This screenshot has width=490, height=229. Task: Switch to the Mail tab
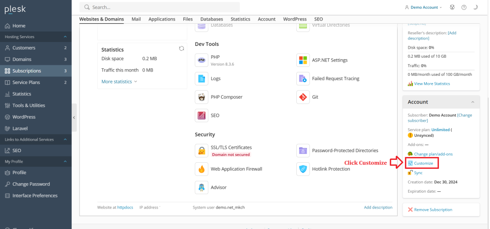[x=136, y=19]
